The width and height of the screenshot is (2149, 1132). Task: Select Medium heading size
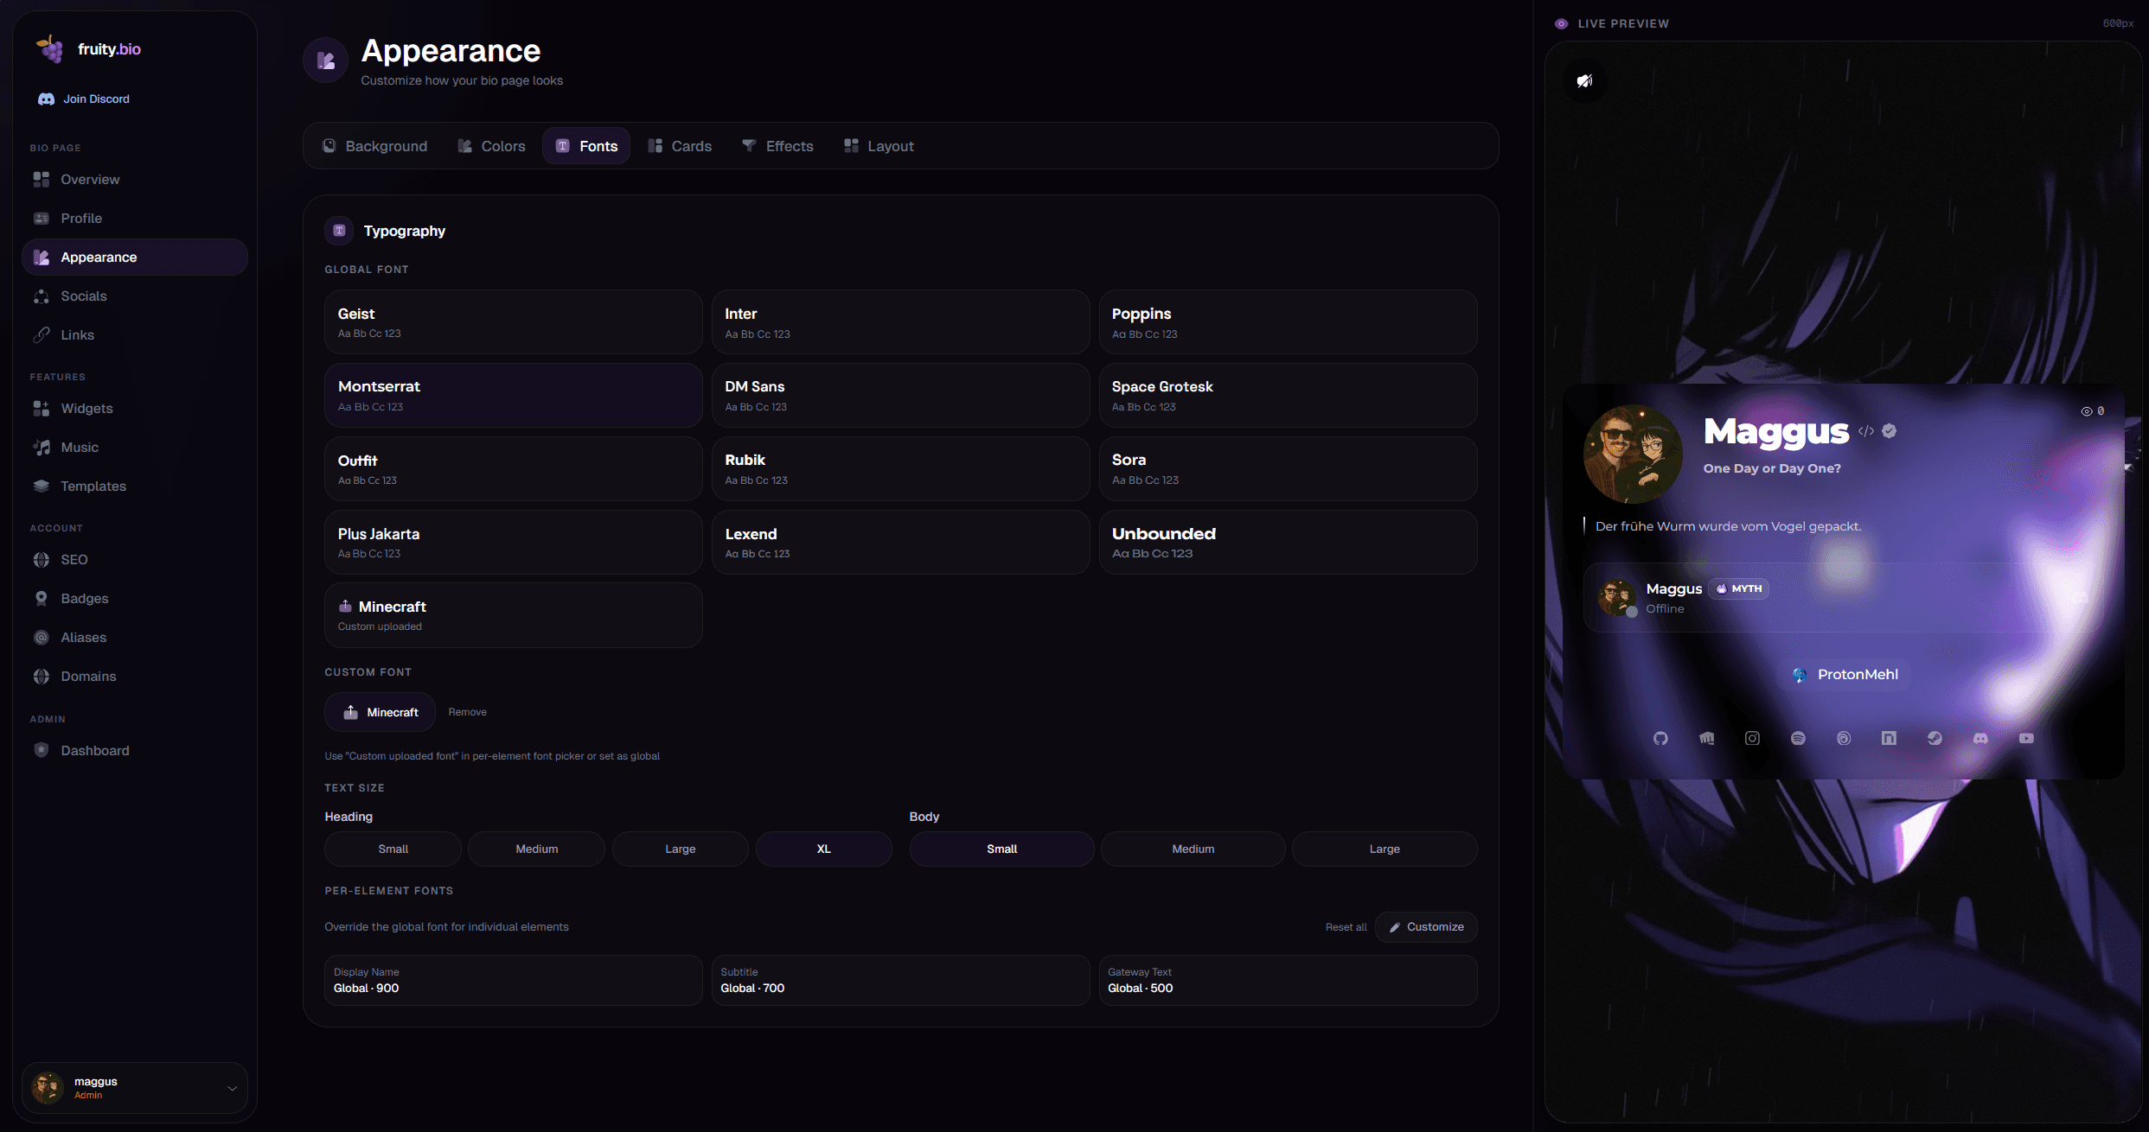pos(536,849)
